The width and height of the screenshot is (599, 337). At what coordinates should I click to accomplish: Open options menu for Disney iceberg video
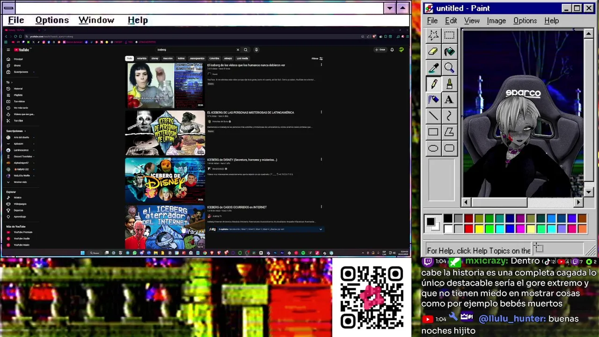[x=321, y=160]
